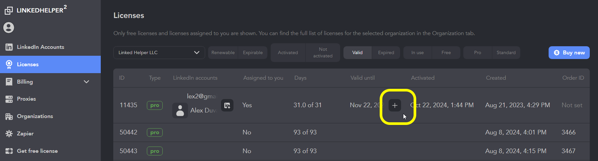The image size is (598, 161).
Task: Select the Pro license type filter
Action: coord(477,52)
